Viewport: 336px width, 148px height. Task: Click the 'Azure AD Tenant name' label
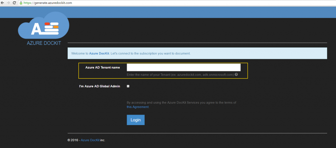[103, 67]
